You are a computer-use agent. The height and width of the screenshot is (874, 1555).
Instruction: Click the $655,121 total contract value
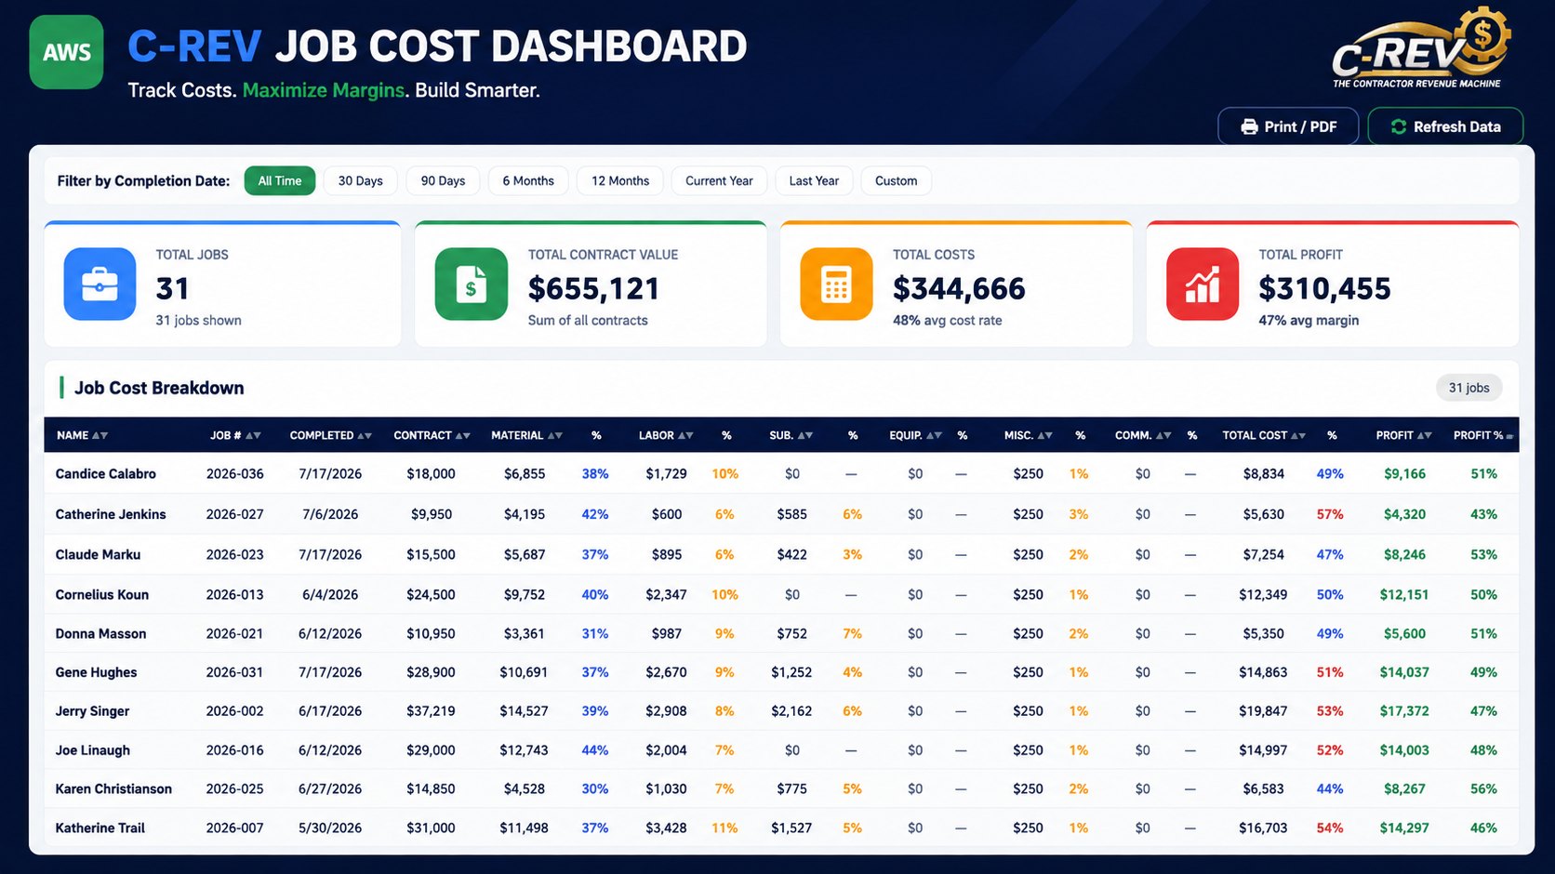coord(593,289)
